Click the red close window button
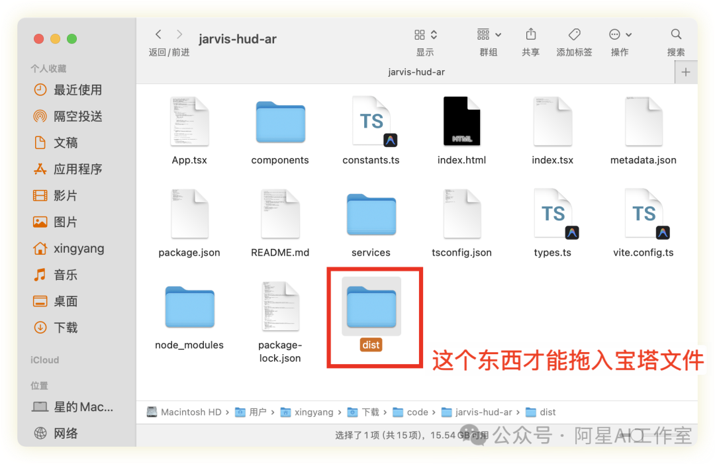The width and height of the screenshot is (715, 464). point(39,39)
